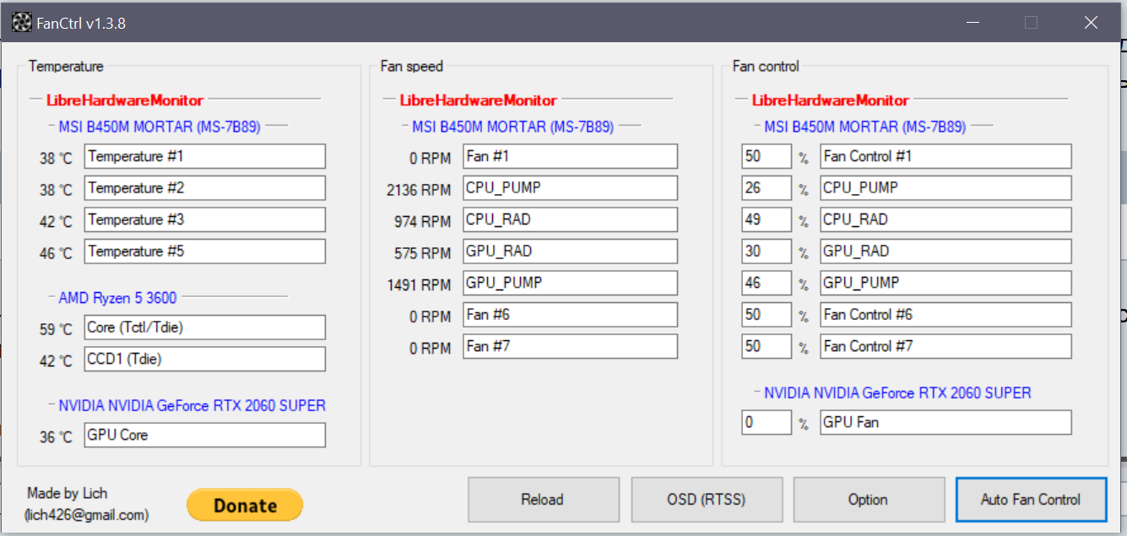Click the 26 percent box for CPU_PUMP
The width and height of the screenshot is (1127, 536).
767,188
